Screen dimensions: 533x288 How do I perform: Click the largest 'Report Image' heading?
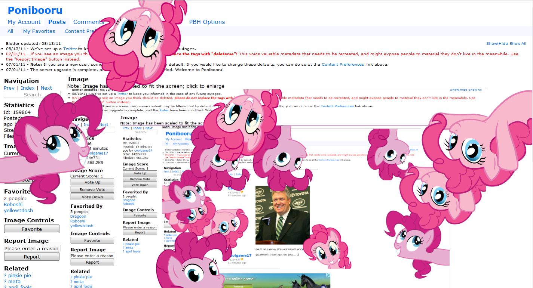tap(27, 241)
